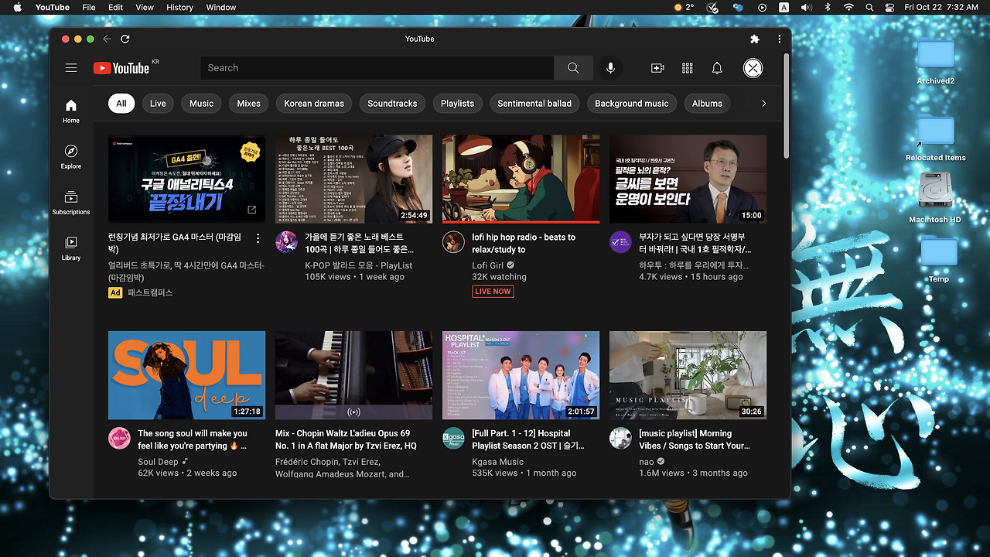The image size is (990, 557).
Task: Go to Home in the sidebar
Action: (71, 111)
